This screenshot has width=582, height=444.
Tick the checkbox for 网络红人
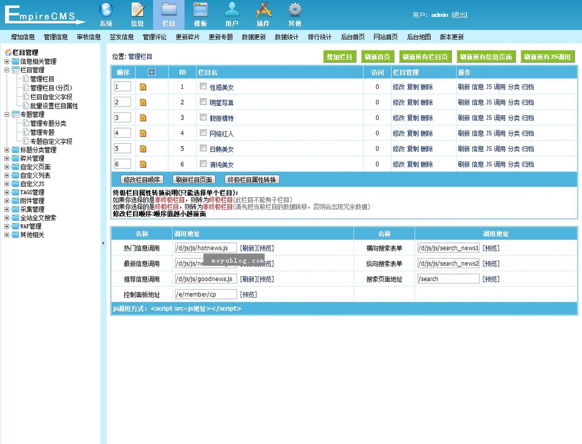[x=203, y=133]
